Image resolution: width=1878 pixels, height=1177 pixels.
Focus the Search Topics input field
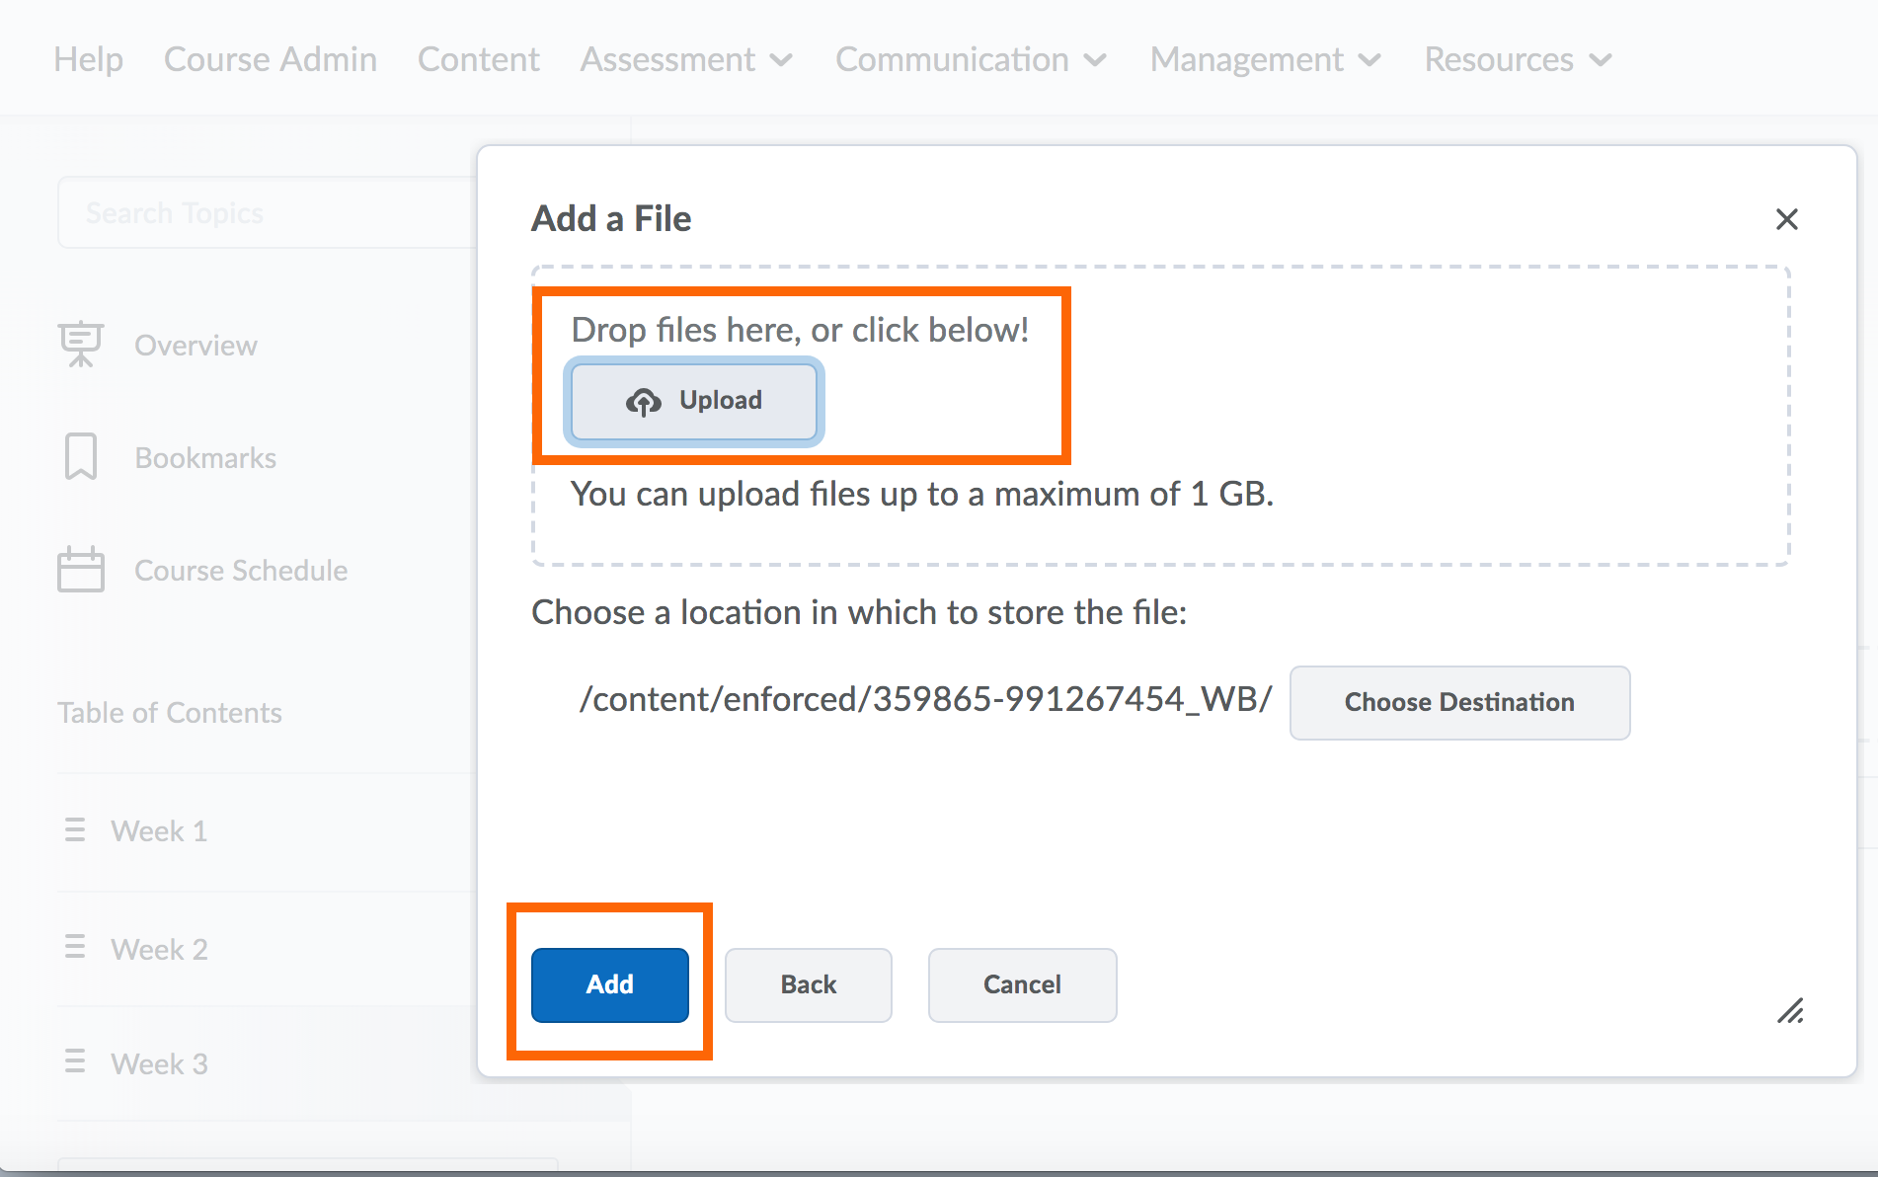(x=267, y=213)
